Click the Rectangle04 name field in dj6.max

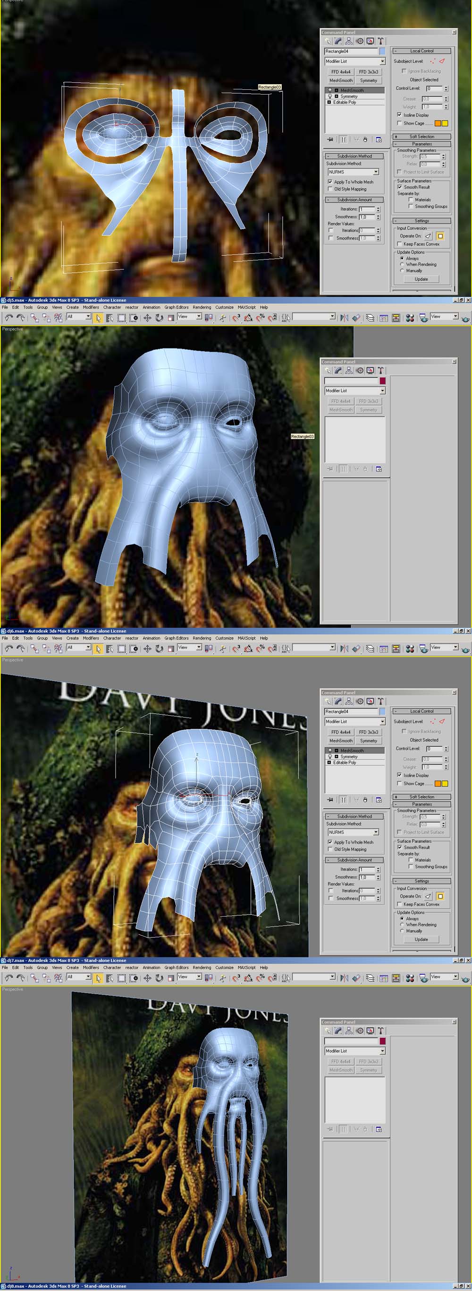pos(351,711)
